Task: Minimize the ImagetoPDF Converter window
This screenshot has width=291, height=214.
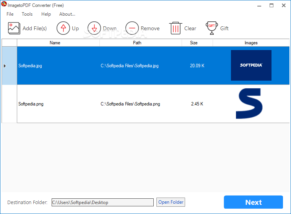Action: [259, 6]
